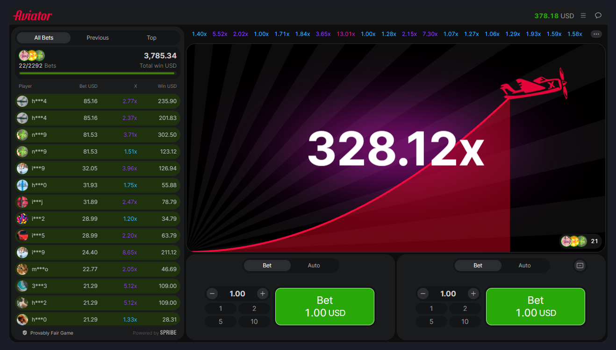The height and width of the screenshot is (350, 616).
Task: Click left bet amount field 1.00
Action: (x=237, y=294)
